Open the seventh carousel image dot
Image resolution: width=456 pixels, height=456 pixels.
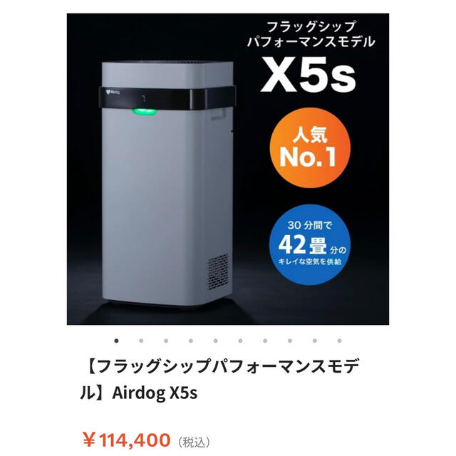pyautogui.click(x=265, y=341)
